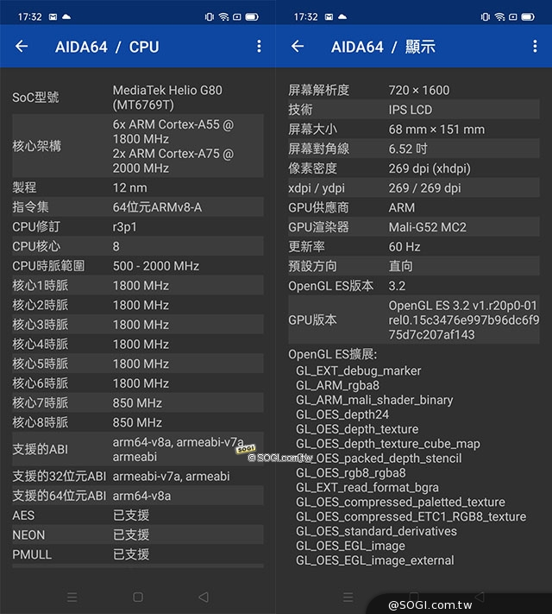Tap the GPU渲染器 Mali-G52 MC2 row
The width and height of the screenshot is (552, 614).
(x=414, y=227)
